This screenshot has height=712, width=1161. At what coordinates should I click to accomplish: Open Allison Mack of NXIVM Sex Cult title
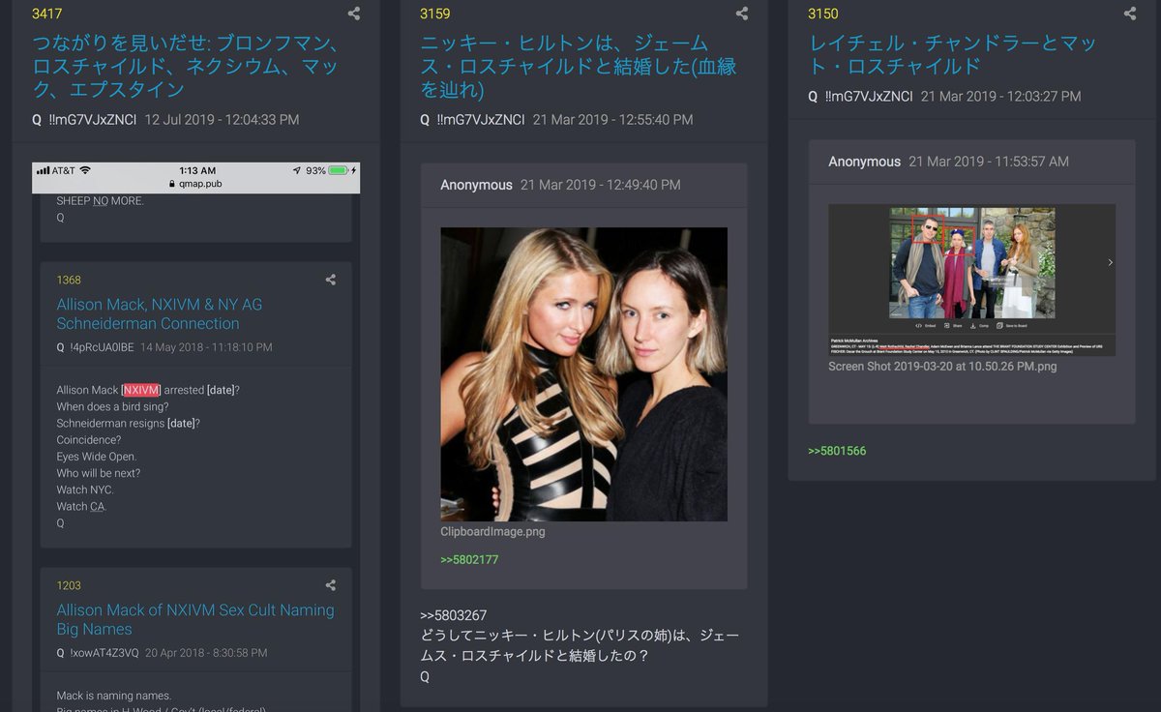[x=195, y=619]
